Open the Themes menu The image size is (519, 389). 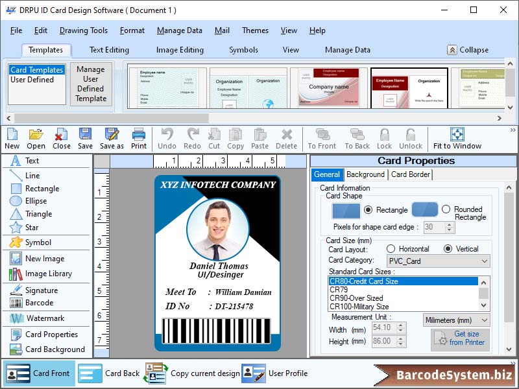point(255,30)
